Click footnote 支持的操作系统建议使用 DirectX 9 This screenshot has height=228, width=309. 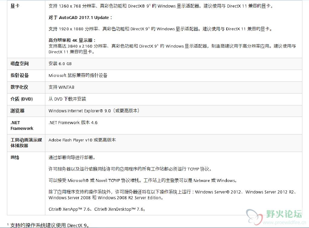(x=48, y=225)
